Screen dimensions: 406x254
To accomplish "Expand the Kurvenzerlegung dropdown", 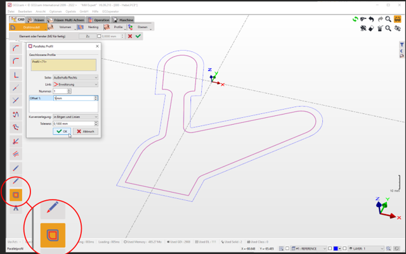I will [x=75, y=117].
